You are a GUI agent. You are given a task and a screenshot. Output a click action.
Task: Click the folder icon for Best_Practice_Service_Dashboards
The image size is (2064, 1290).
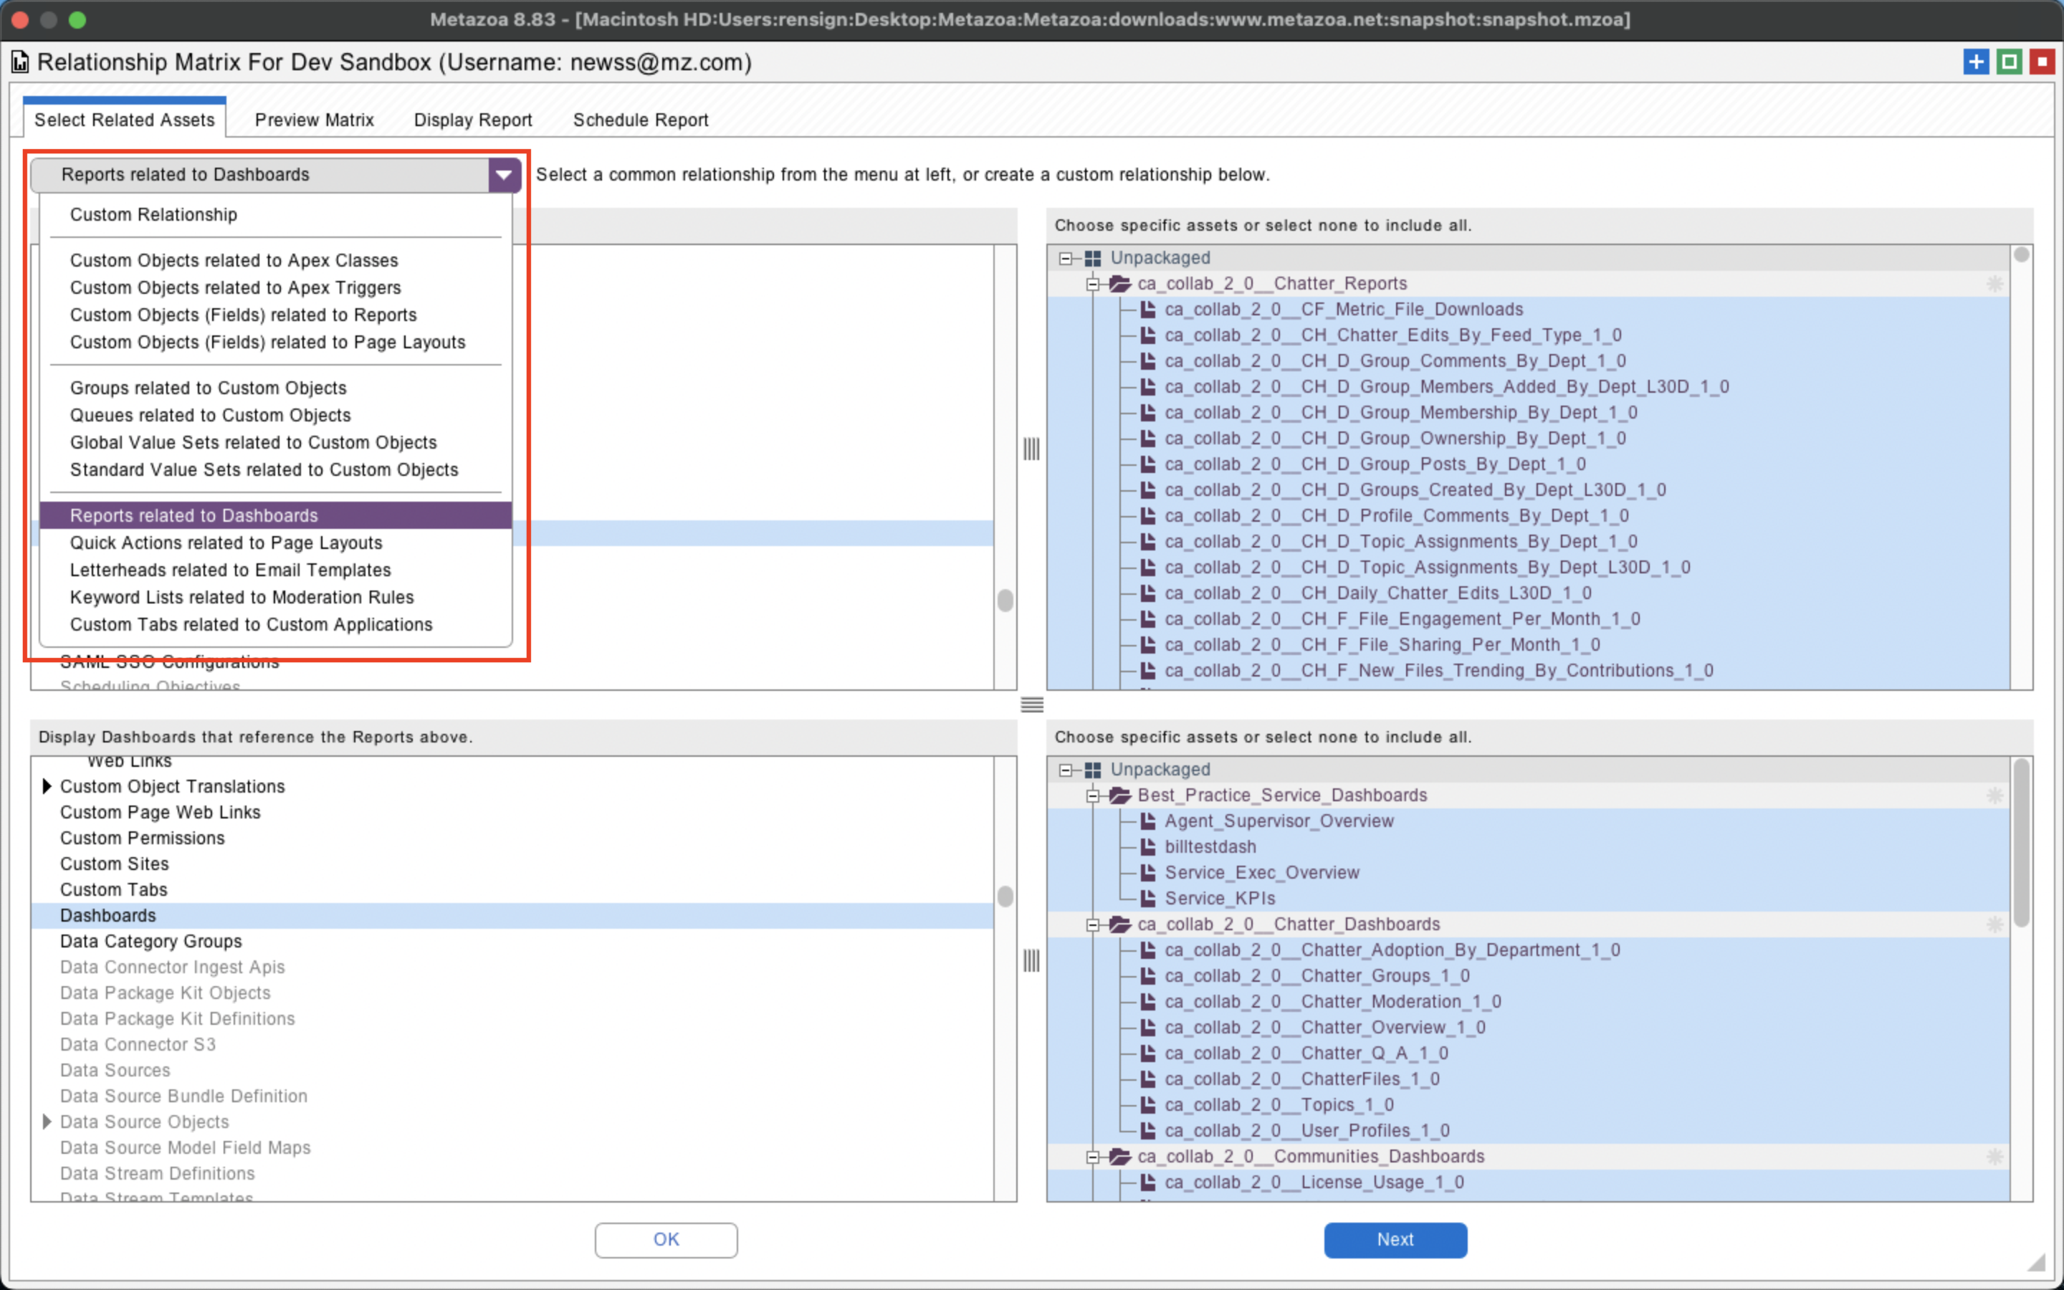coord(1120,796)
